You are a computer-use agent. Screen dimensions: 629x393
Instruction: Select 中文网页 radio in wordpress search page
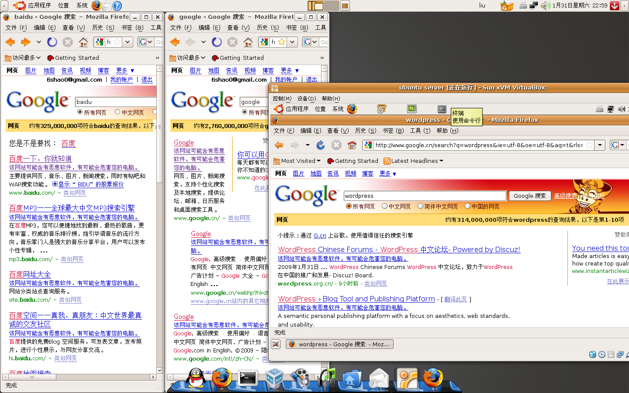385,206
